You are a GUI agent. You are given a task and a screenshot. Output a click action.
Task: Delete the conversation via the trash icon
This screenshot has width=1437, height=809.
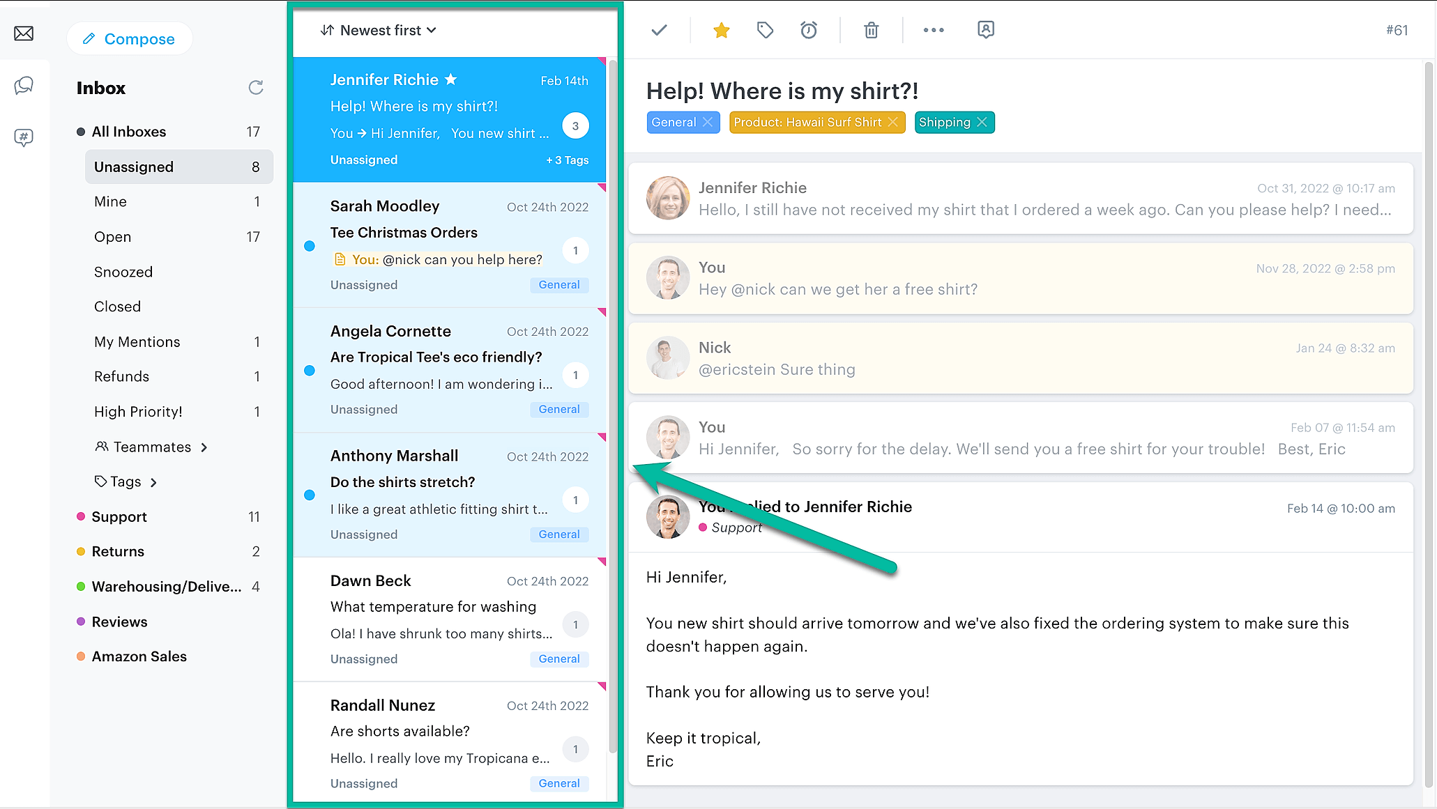coord(870,30)
